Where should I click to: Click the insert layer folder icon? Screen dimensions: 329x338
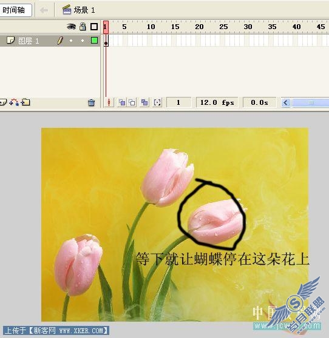(25, 102)
